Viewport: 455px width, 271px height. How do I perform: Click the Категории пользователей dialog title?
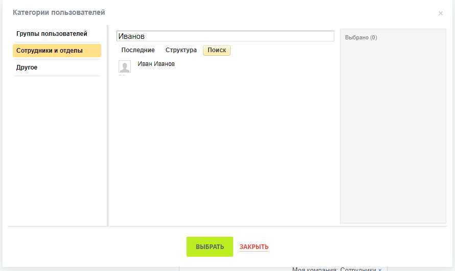click(59, 12)
